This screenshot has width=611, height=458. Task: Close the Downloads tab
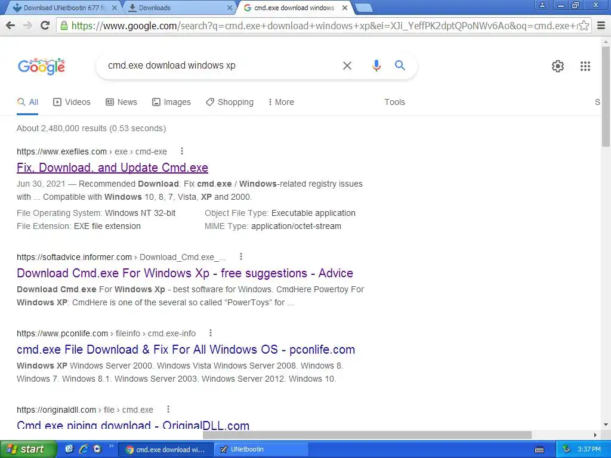(x=230, y=7)
